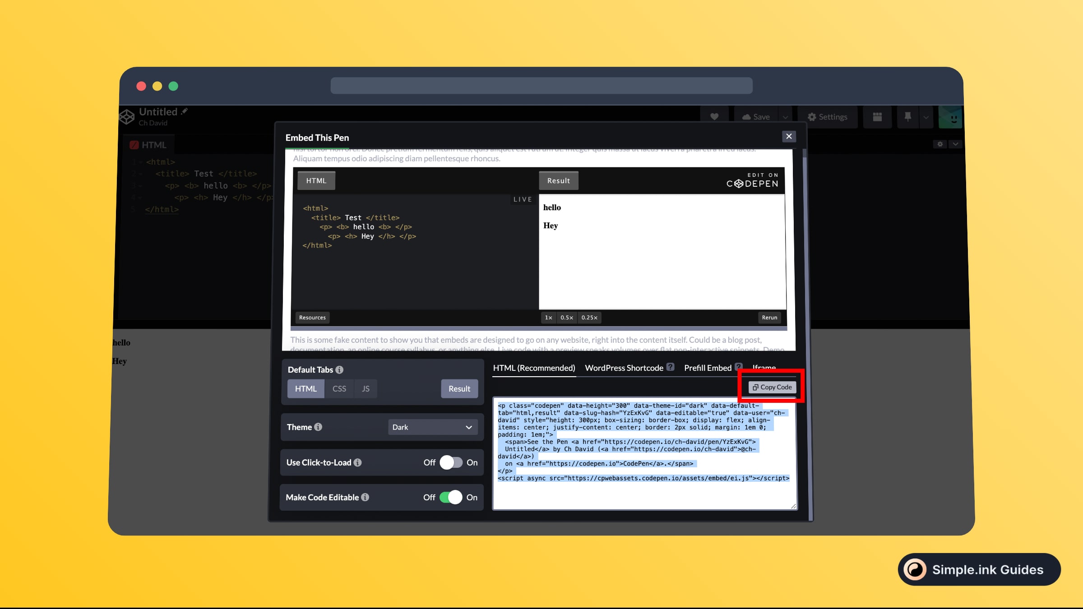Click the Simple.ink Guides badge
Viewport: 1083px width, 609px height.
coord(979,569)
